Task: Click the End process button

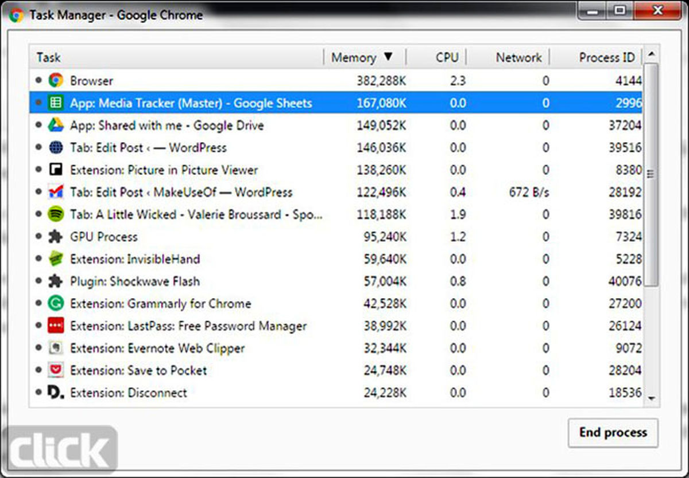Action: click(x=613, y=433)
